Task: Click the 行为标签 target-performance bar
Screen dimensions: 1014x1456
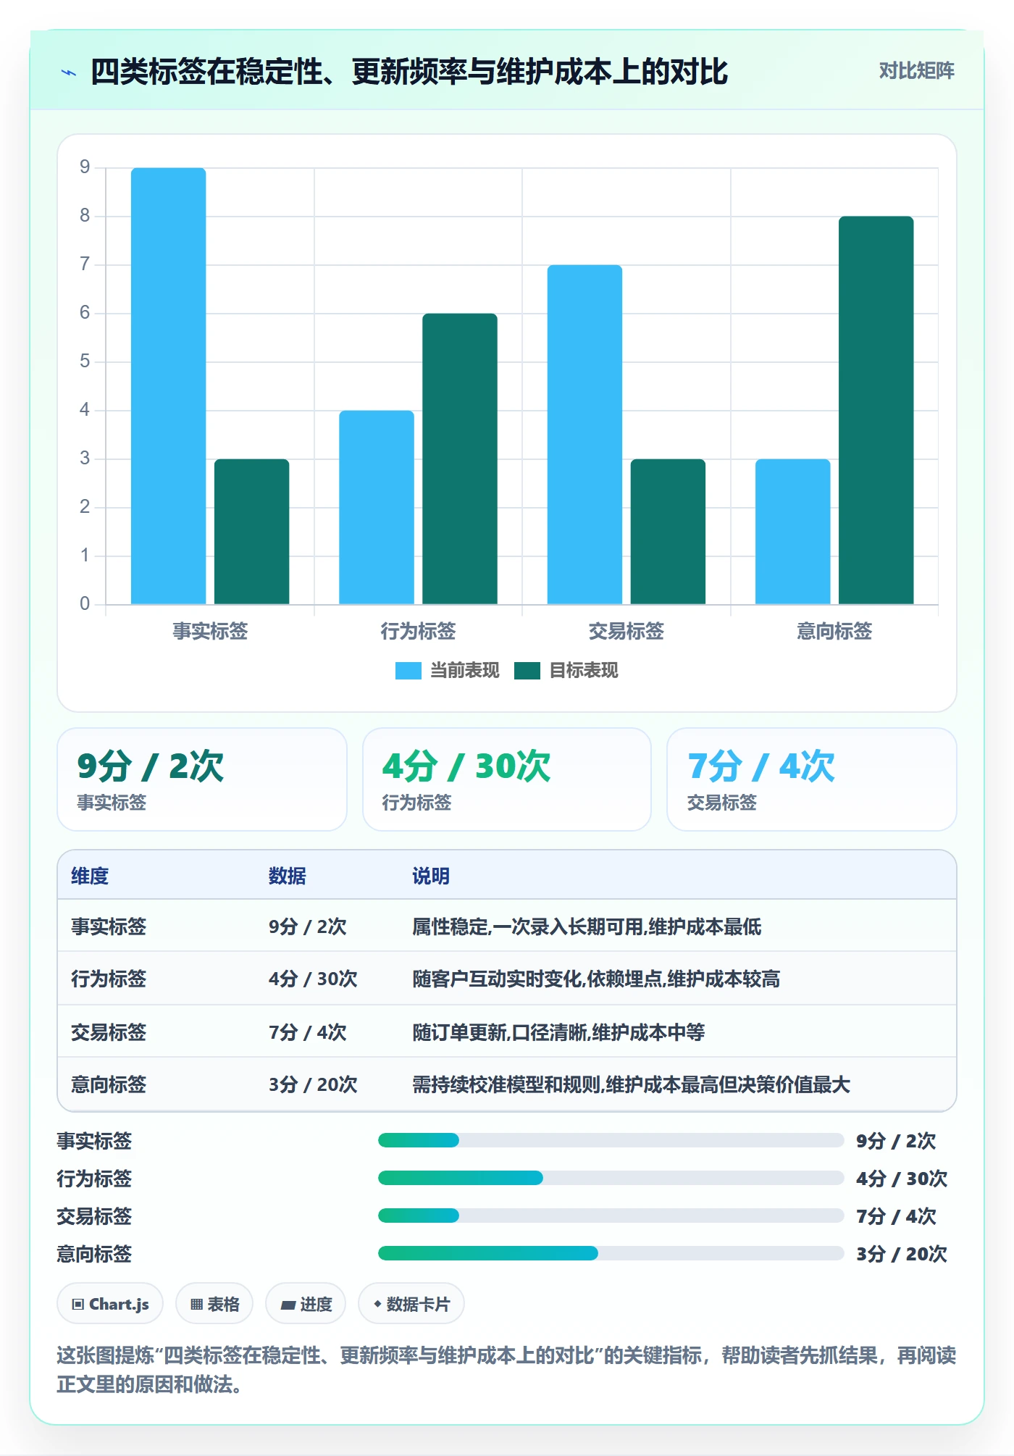Action: click(x=460, y=459)
